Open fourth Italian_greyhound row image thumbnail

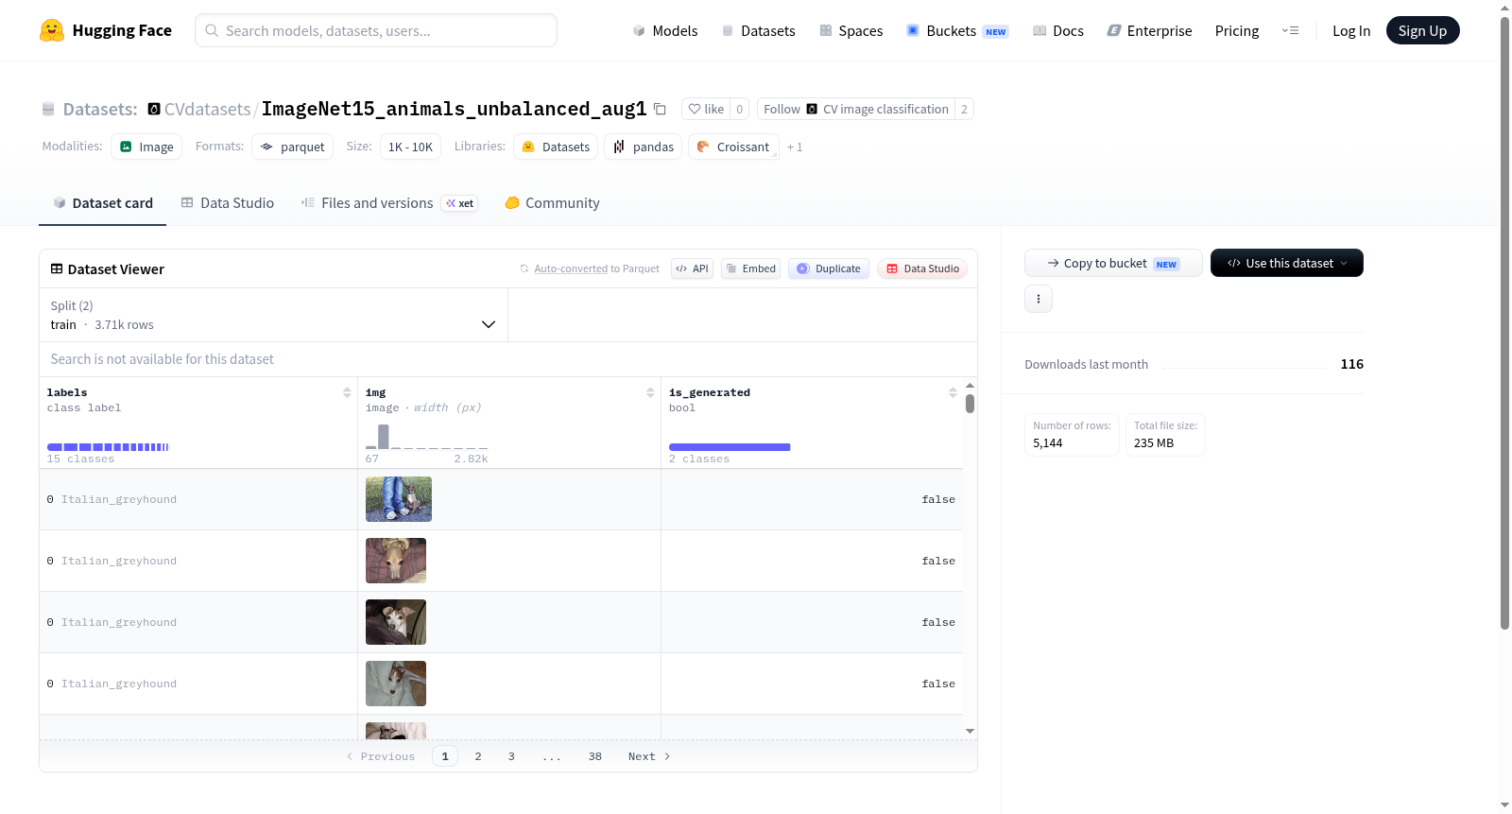tap(396, 684)
